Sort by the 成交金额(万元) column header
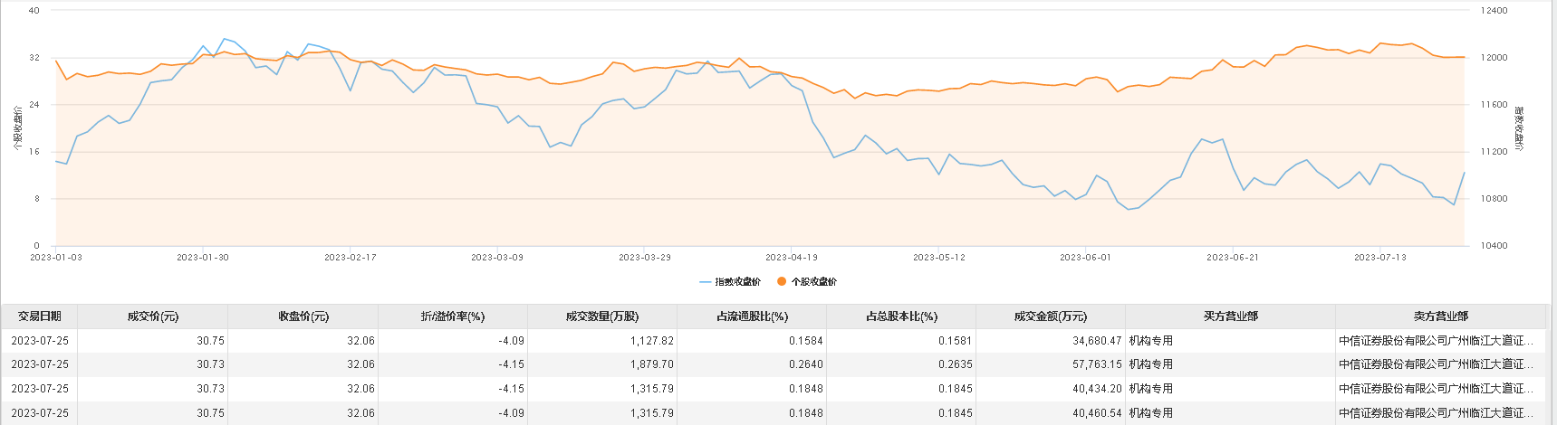 tap(1051, 316)
